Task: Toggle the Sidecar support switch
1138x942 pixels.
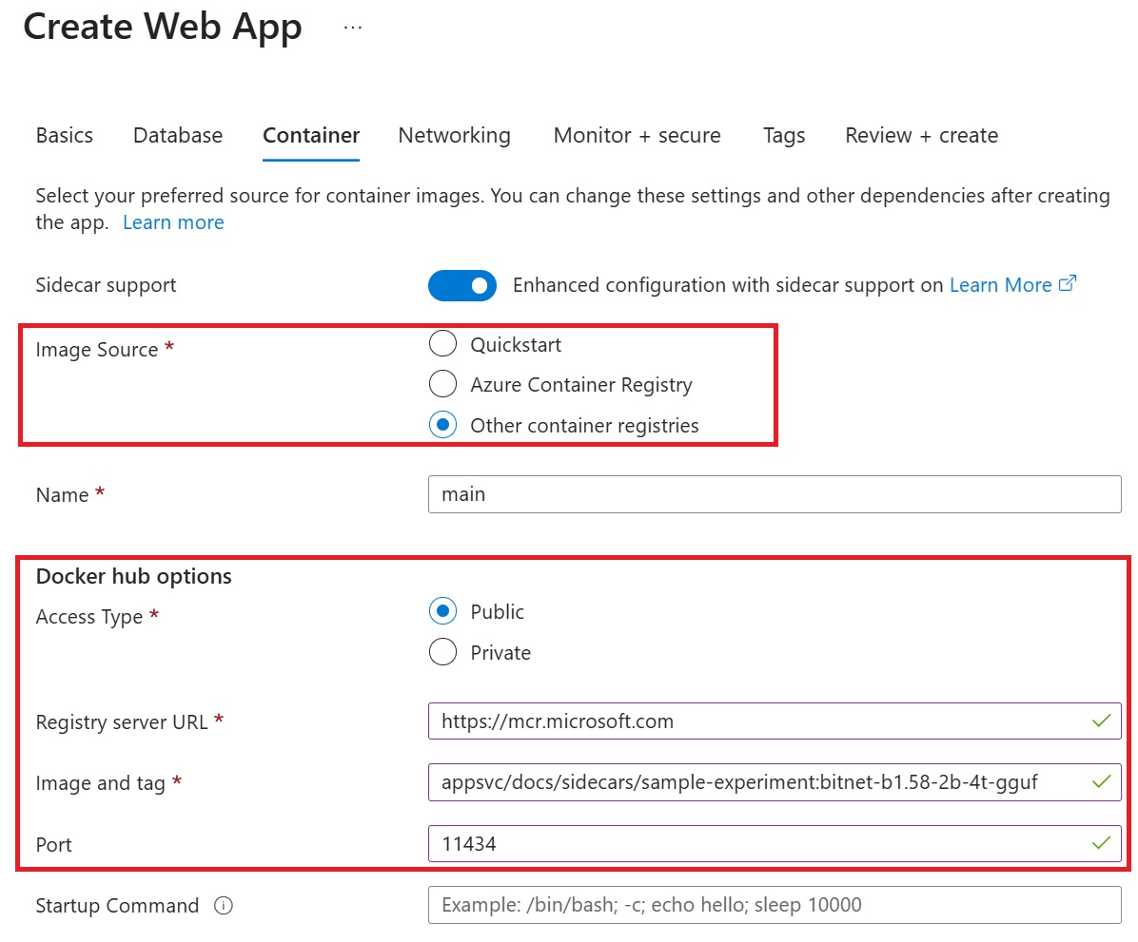Action: pyautogui.click(x=462, y=285)
